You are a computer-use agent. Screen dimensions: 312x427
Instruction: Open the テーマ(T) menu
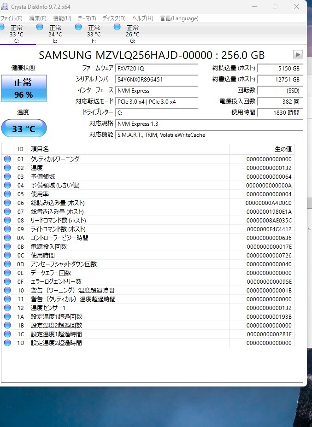(87, 18)
